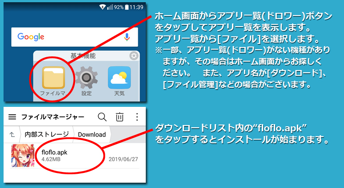Open the 基本機能 folder settings gear

point(134,56)
